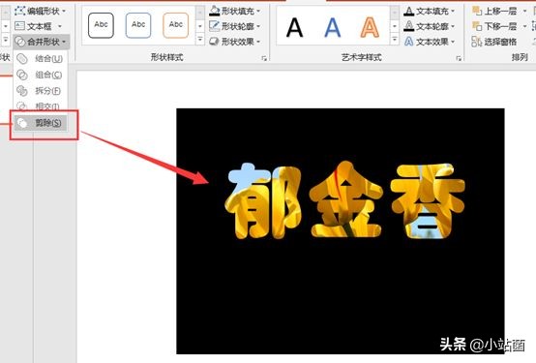
Task: Apply the black fill WordArt A style
Action: click(295, 27)
